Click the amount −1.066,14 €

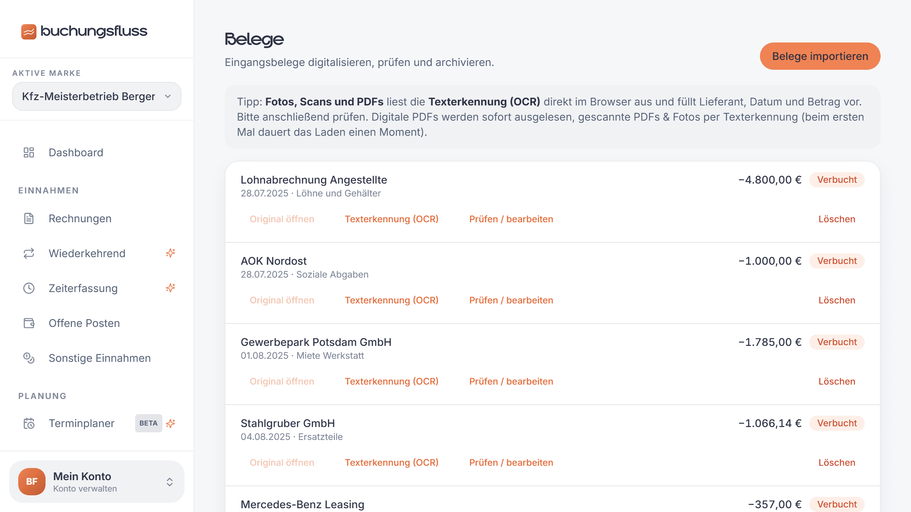(770, 423)
